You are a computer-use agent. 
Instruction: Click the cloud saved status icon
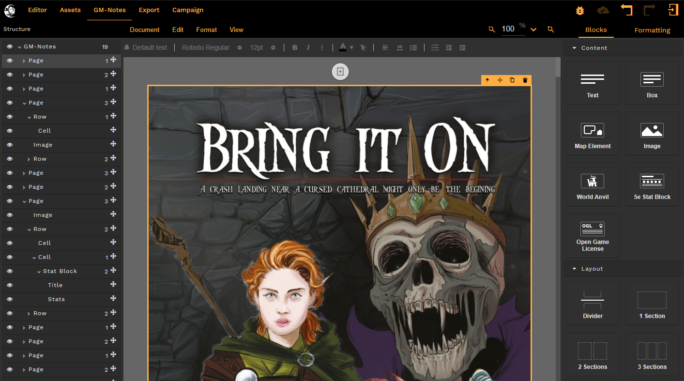[603, 10]
